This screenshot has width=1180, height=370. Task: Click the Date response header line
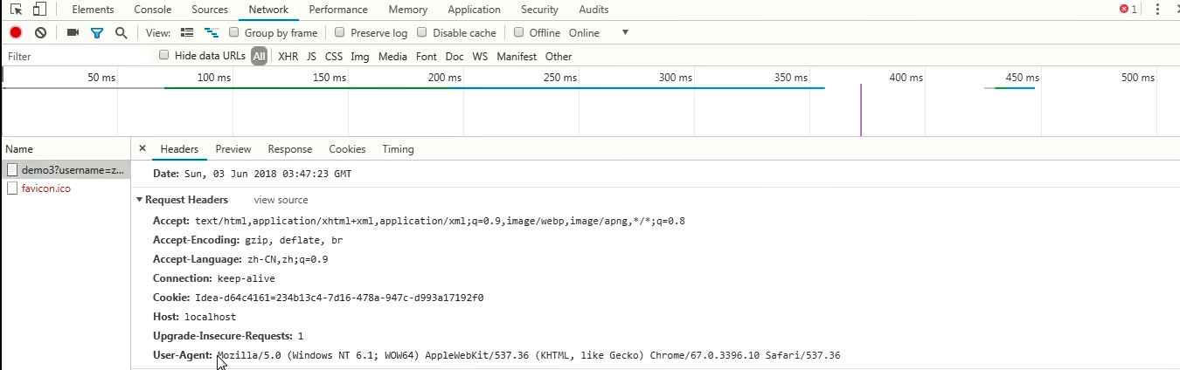pyautogui.click(x=252, y=175)
